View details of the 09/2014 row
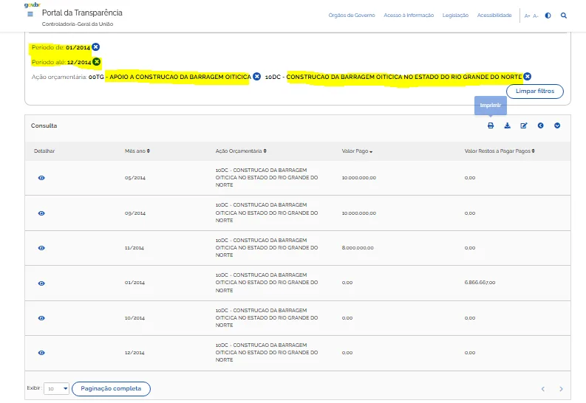 click(x=41, y=213)
